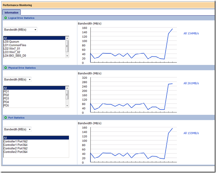Select All in port list
Viewport: 216px width, 173px height.
[x=36, y=138]
